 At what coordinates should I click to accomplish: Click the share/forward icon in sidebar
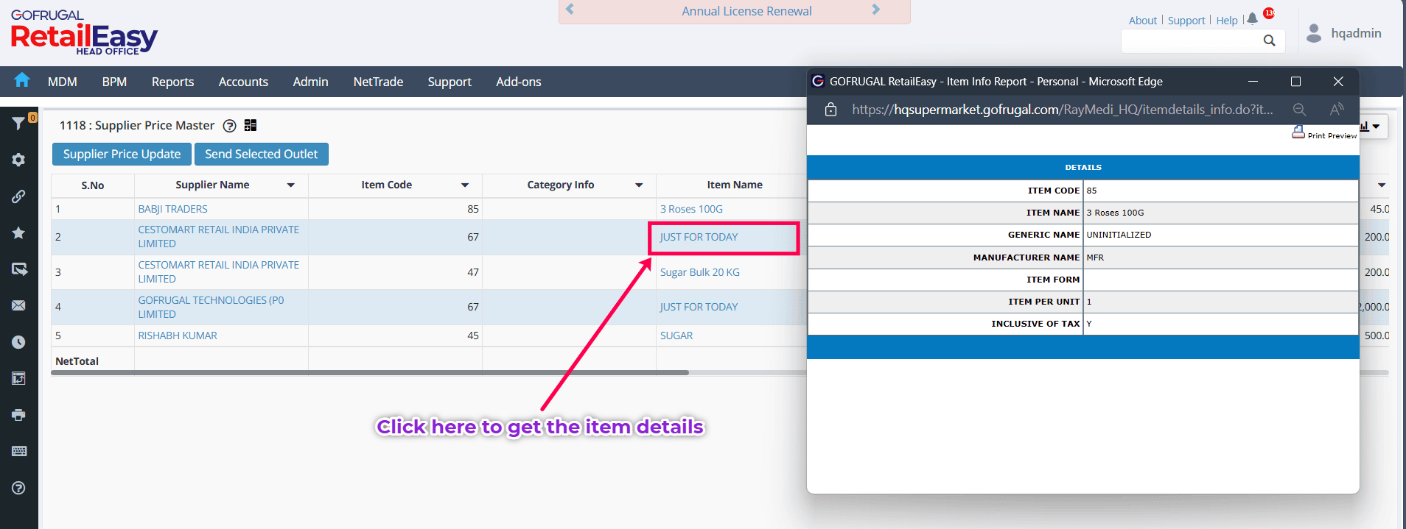coord(18,269)
